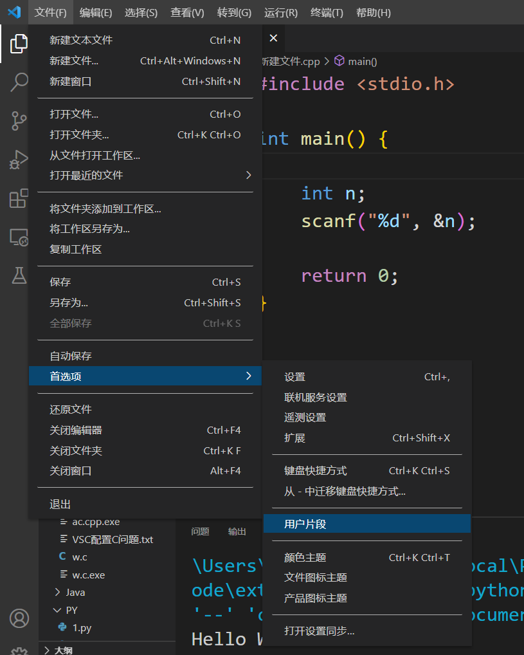Open the 终端(T) menu
This screenshot has width=524, height=655.
327,13
